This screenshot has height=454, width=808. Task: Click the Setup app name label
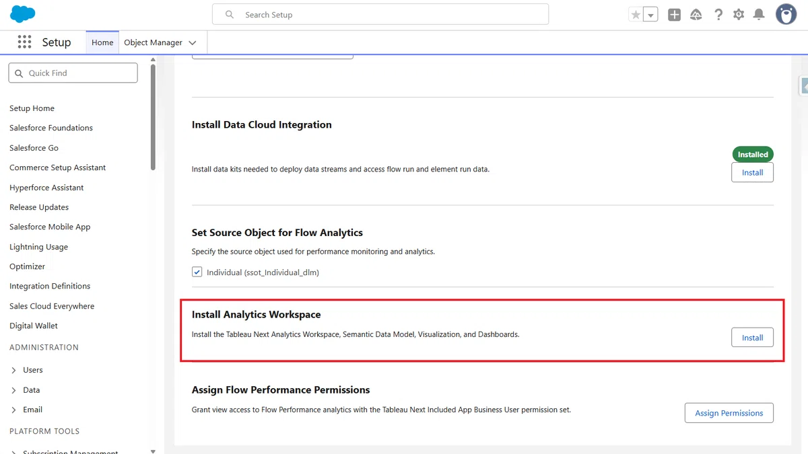click(57, 42)
